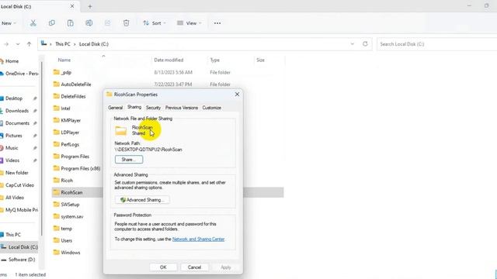
Task: Go to Home in the navigation pane
Action: (12, 61)
